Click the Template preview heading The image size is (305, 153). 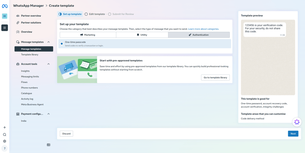coord(252,15)
